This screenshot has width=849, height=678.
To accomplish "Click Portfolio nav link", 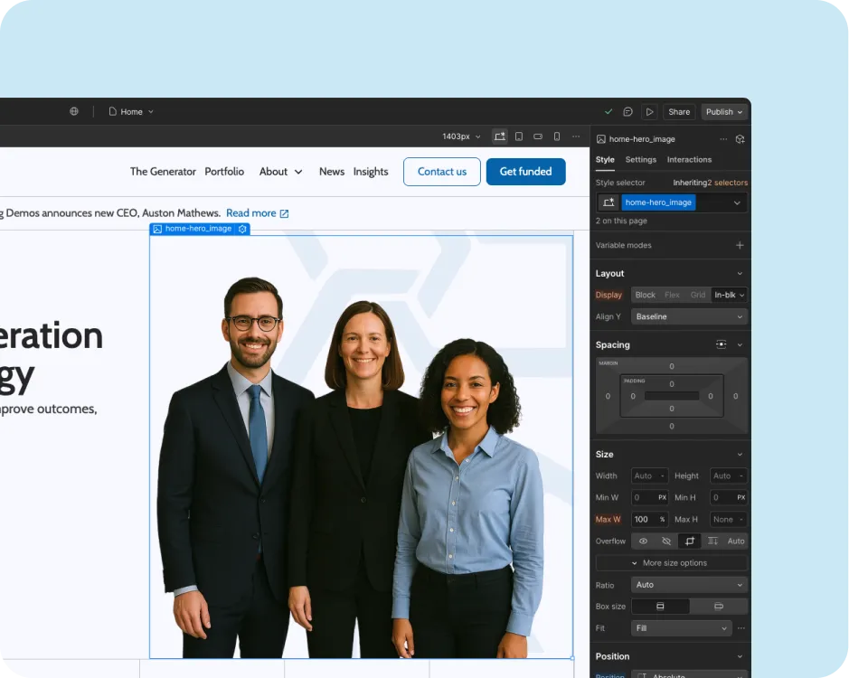I will pyautogui.click(x=224, y=172).
